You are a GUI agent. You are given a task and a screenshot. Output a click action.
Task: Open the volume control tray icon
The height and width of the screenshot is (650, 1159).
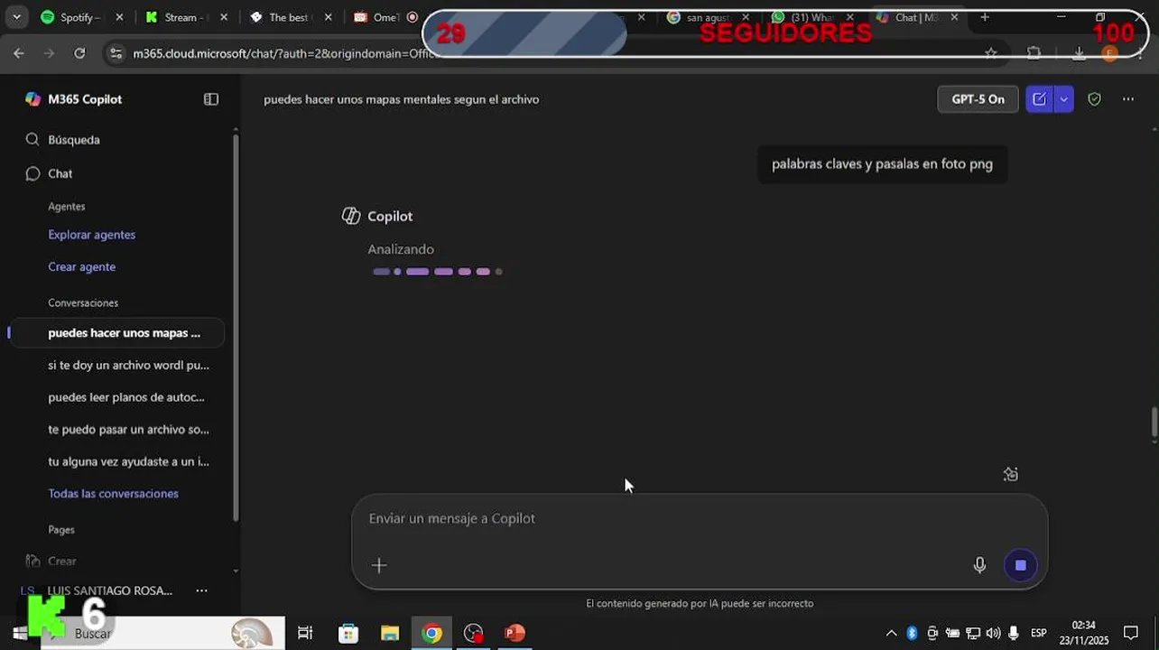993,633
